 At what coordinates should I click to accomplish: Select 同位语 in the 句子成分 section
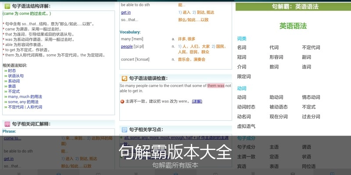pos(309,166)
